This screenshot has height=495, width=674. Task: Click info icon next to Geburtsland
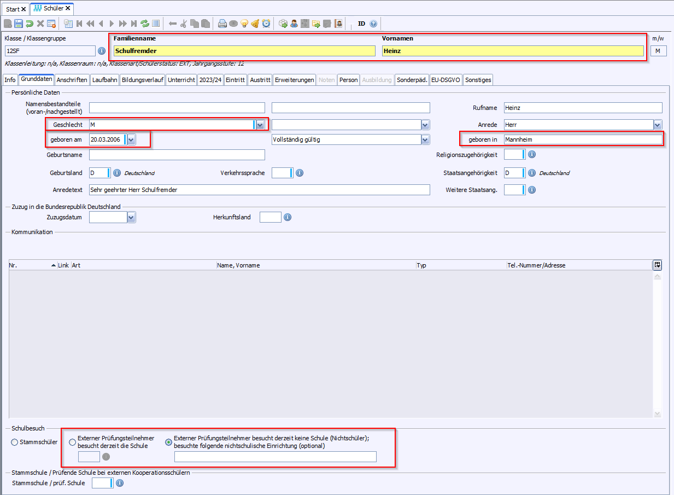click(116, 173)
